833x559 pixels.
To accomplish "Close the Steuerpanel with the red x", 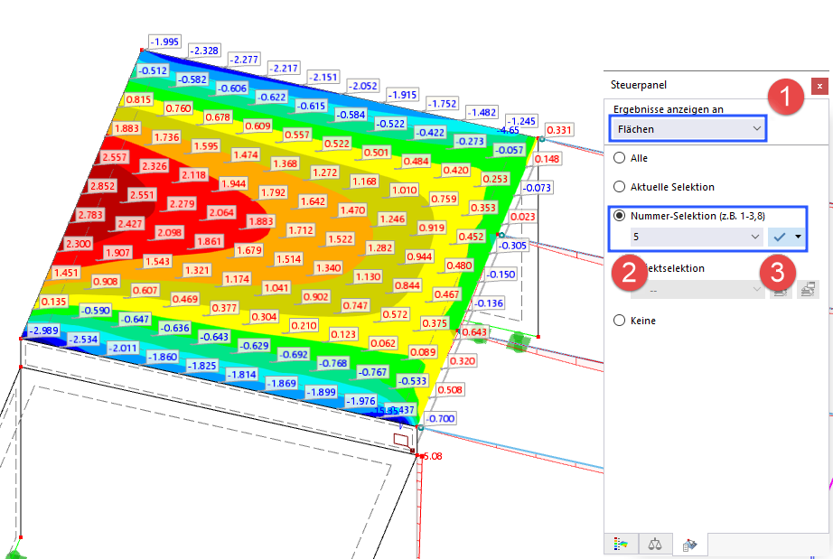I will [819, 86].
